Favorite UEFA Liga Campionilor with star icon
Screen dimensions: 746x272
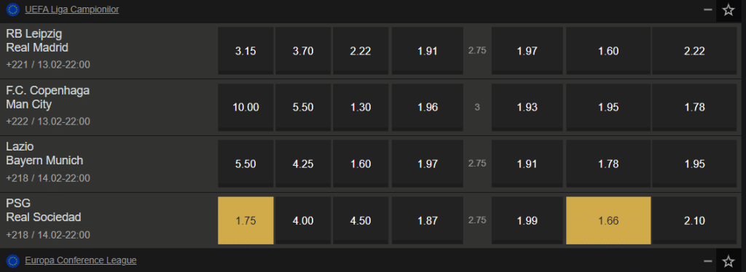point(728,10)
